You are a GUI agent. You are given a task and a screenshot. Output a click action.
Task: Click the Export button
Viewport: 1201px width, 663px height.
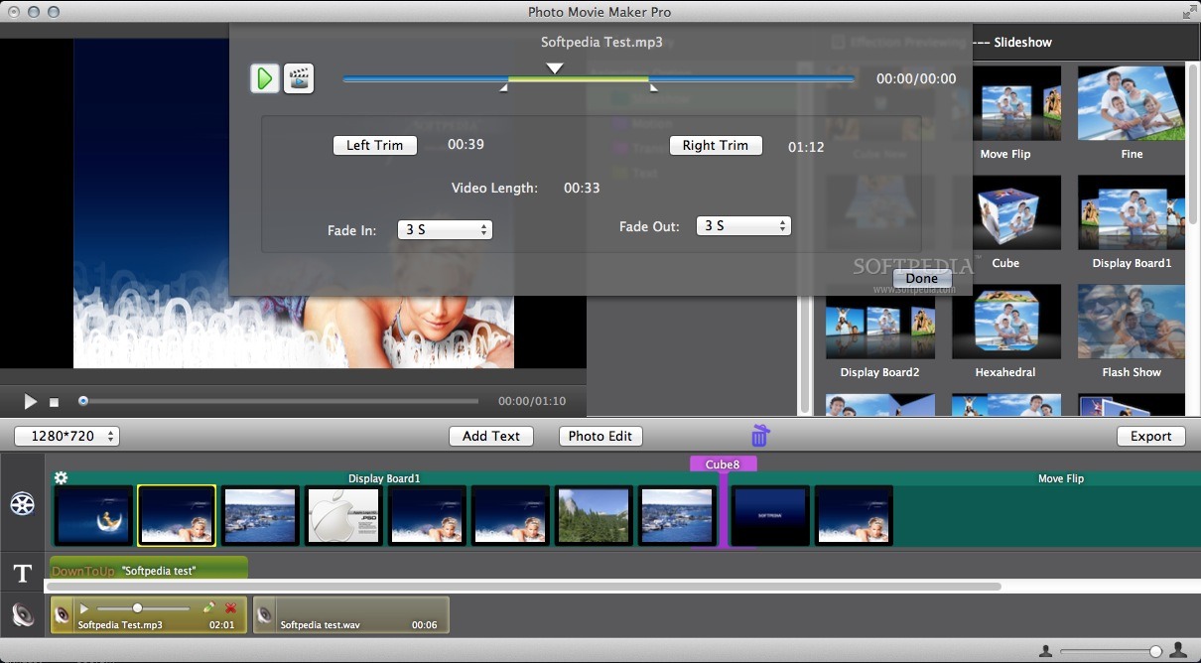pos(1150,436)
